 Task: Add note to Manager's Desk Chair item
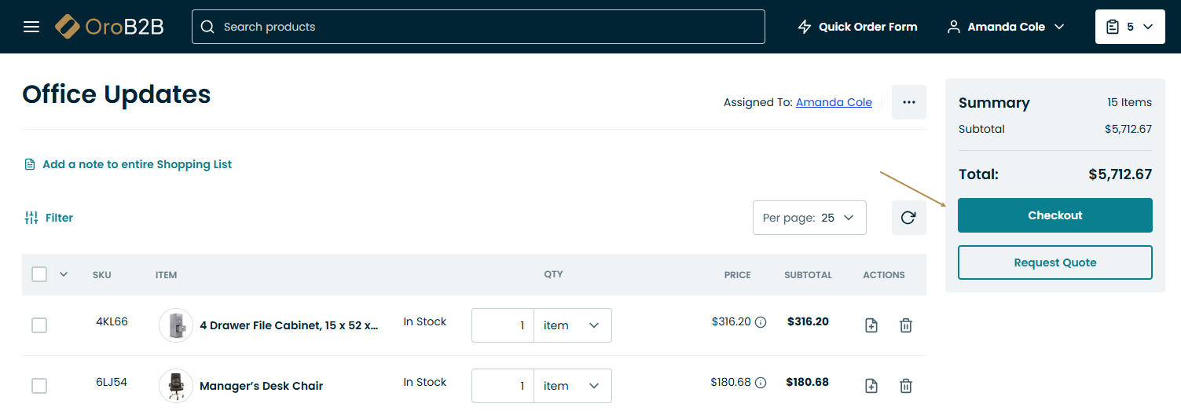coord(871,386)
